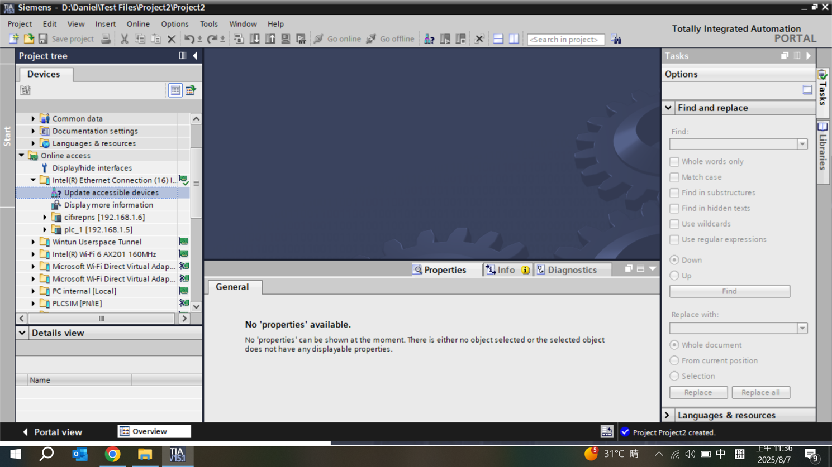Check the Match case option
The height and width of the screenshot is (467, 832).
(674, 177)
